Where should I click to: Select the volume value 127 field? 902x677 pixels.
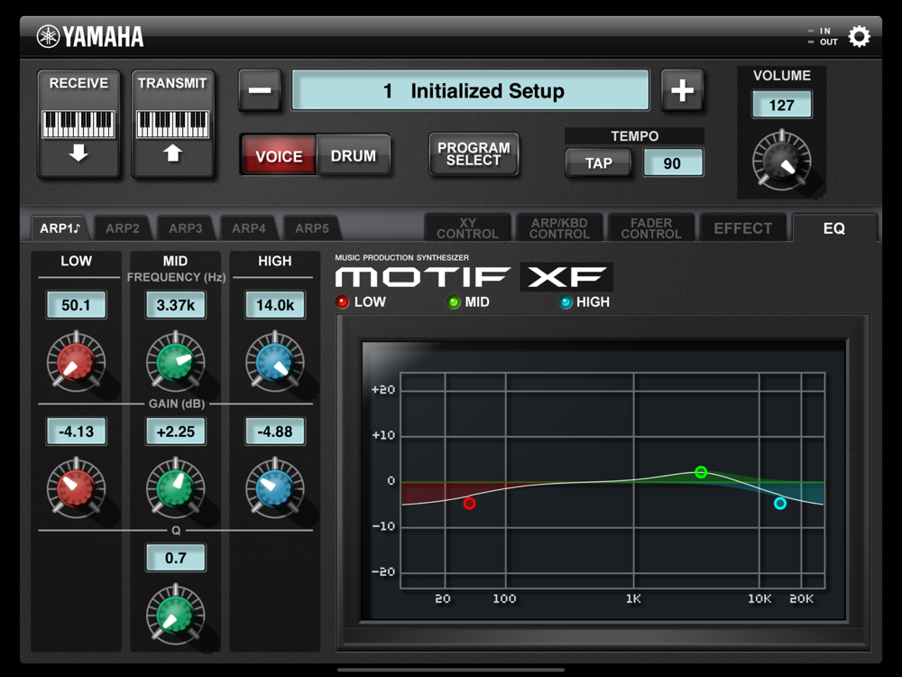coord(782,105)
